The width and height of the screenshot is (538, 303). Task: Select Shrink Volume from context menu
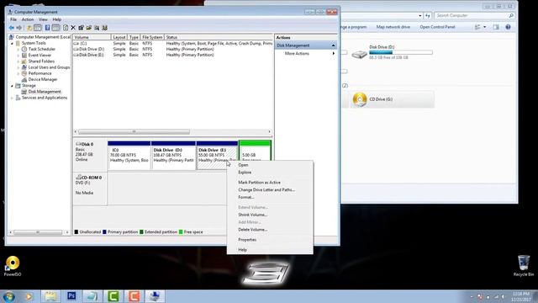270,215
